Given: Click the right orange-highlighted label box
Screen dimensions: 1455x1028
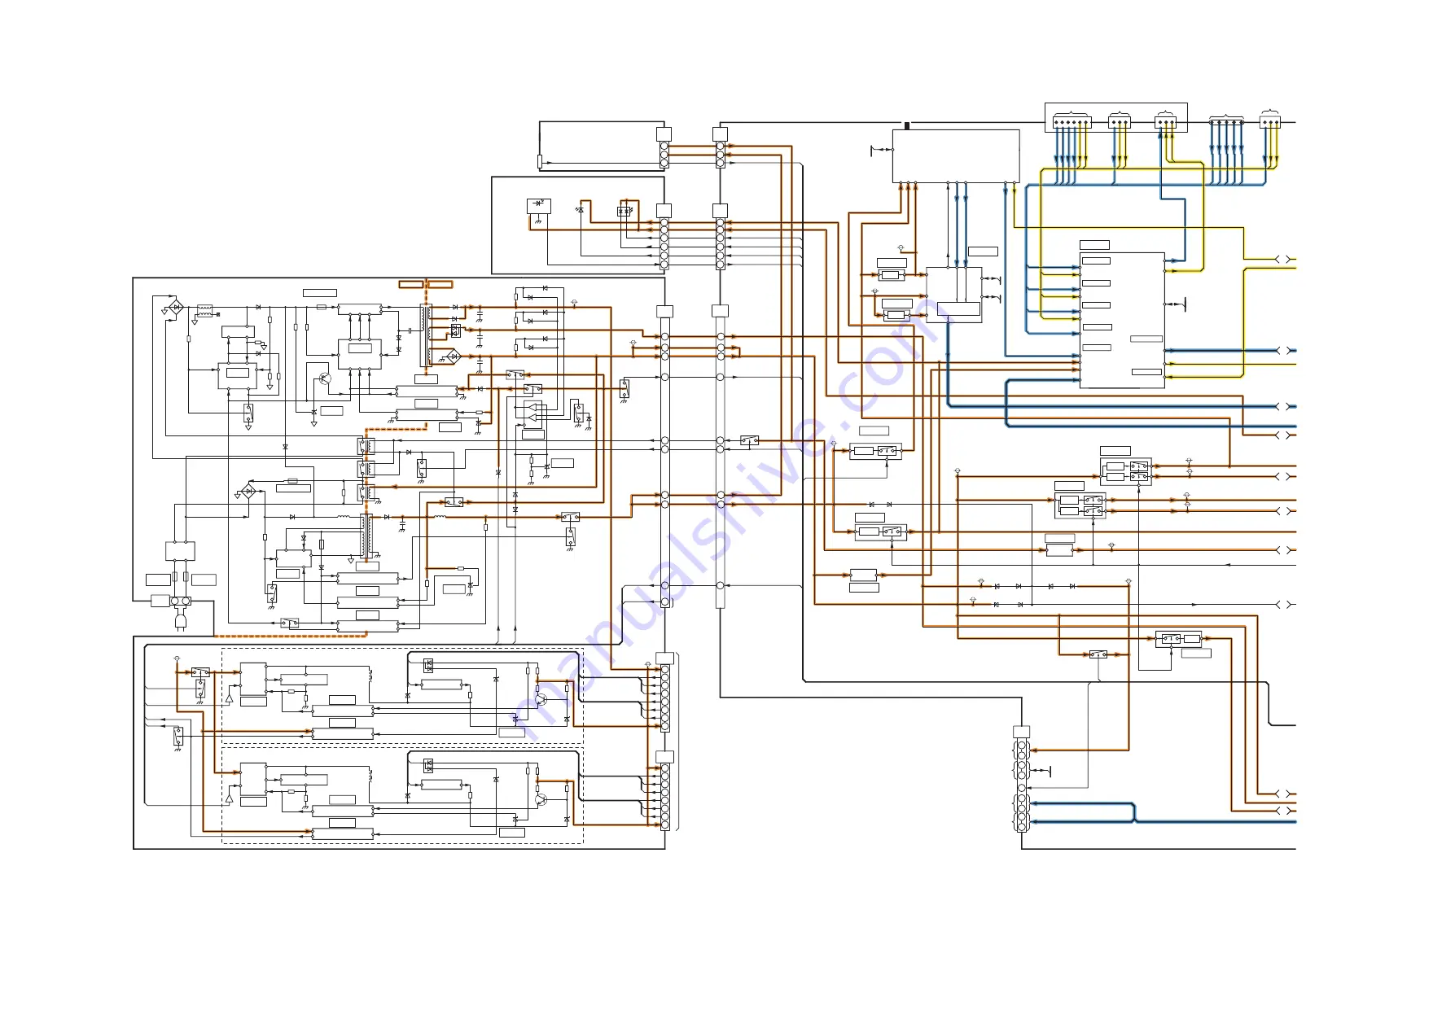Looking at the screenshot, I should pyautogui.click(x=440, y=284).
